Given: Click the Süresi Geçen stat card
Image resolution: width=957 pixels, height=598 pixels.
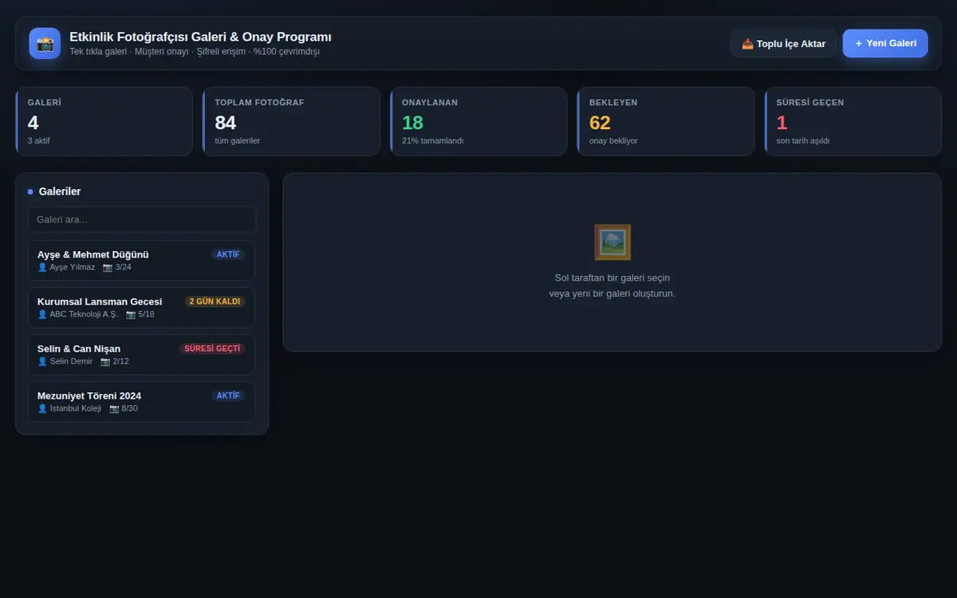Looking at the screenshot, I should 853,121.
